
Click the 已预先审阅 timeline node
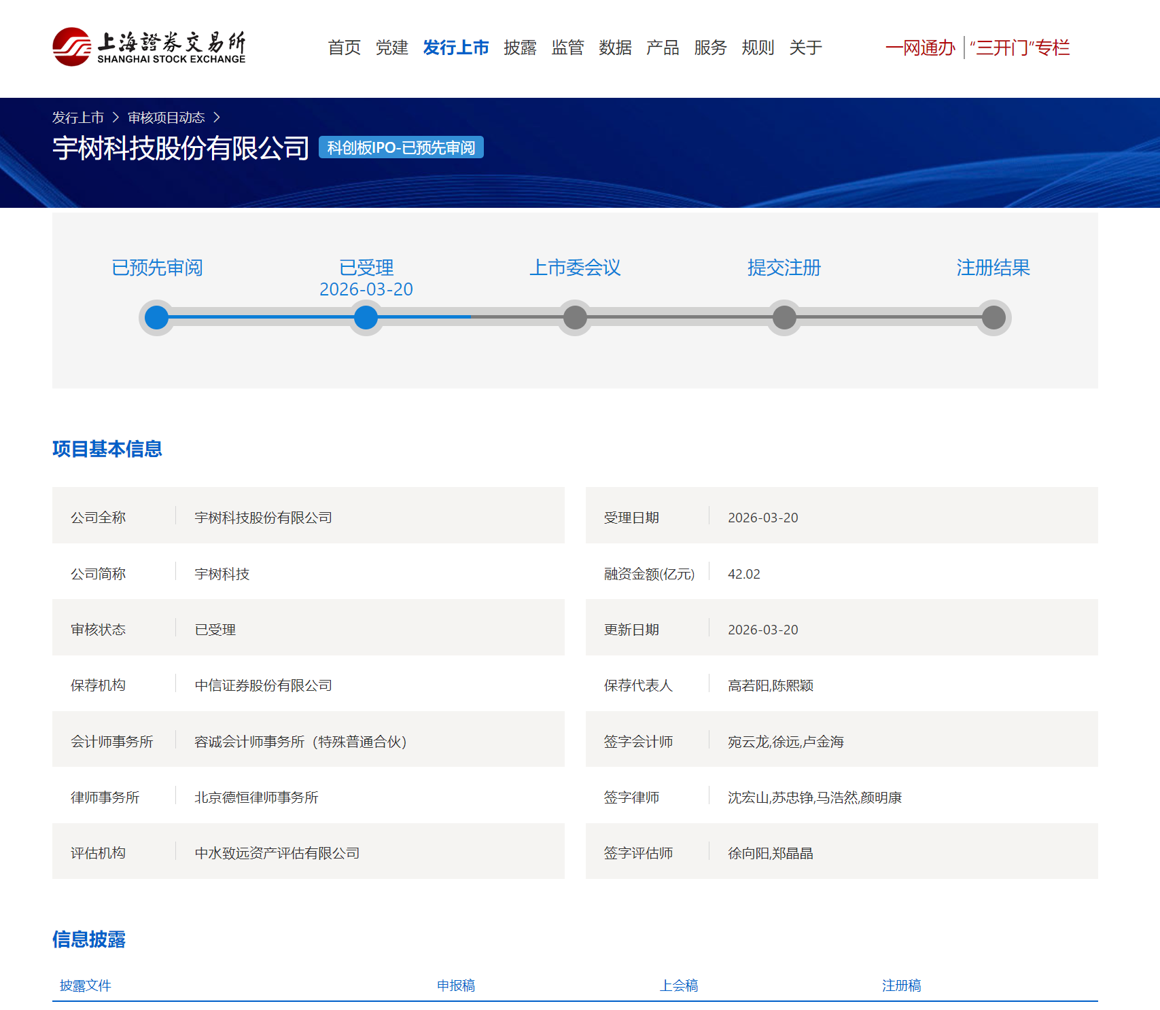(157, 317)
